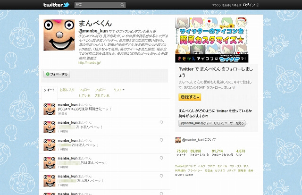302x195 pixels.
Task: Click manbe_kun username on first tweet
Action: click(67, 105)
